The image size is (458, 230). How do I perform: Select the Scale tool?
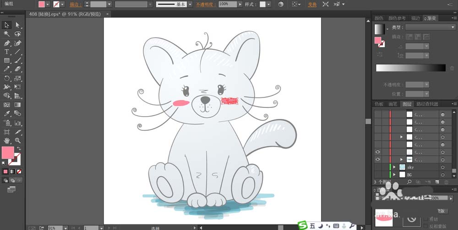[17, 78]
